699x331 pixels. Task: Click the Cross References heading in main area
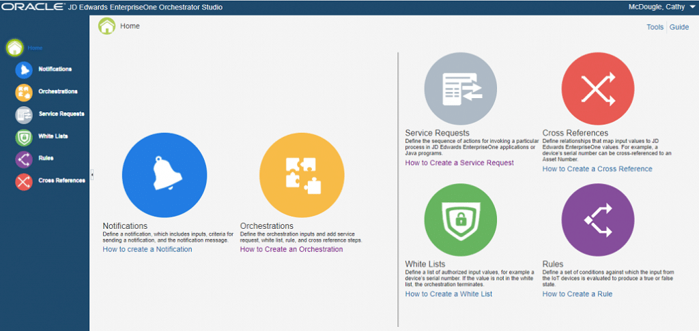tap(575, 133)
